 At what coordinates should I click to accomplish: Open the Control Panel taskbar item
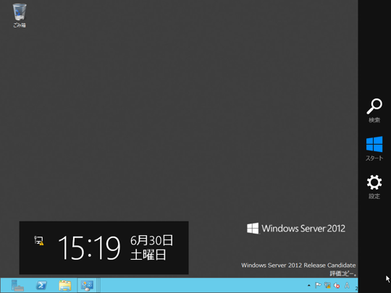(x=87, y=285)
